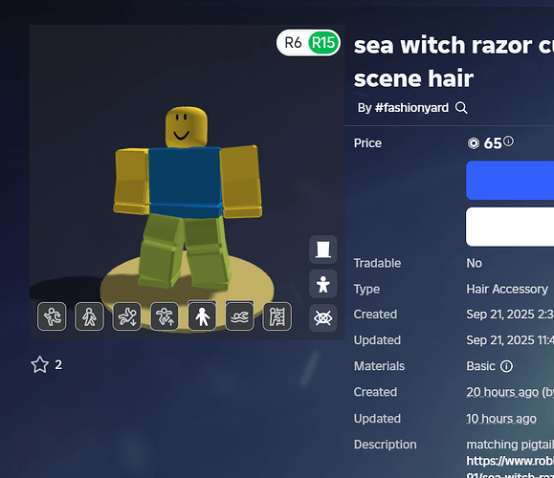Click the '20 hours ago' created text
This screenshot has width=554, height=478.
(502, 392)
